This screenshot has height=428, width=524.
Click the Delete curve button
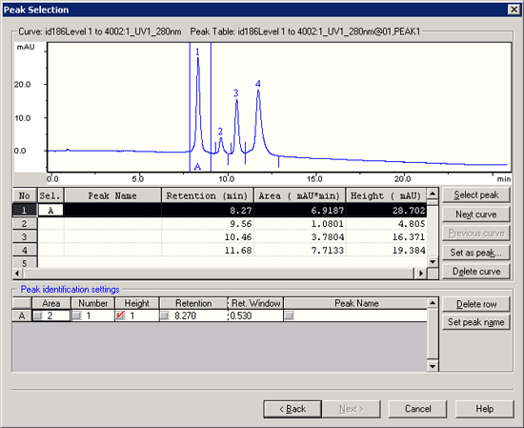click(x=476, y=271)
